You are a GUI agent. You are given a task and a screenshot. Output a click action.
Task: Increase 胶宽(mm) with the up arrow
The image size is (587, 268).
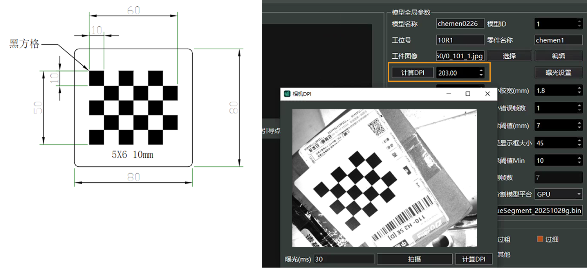click(579, 88)
